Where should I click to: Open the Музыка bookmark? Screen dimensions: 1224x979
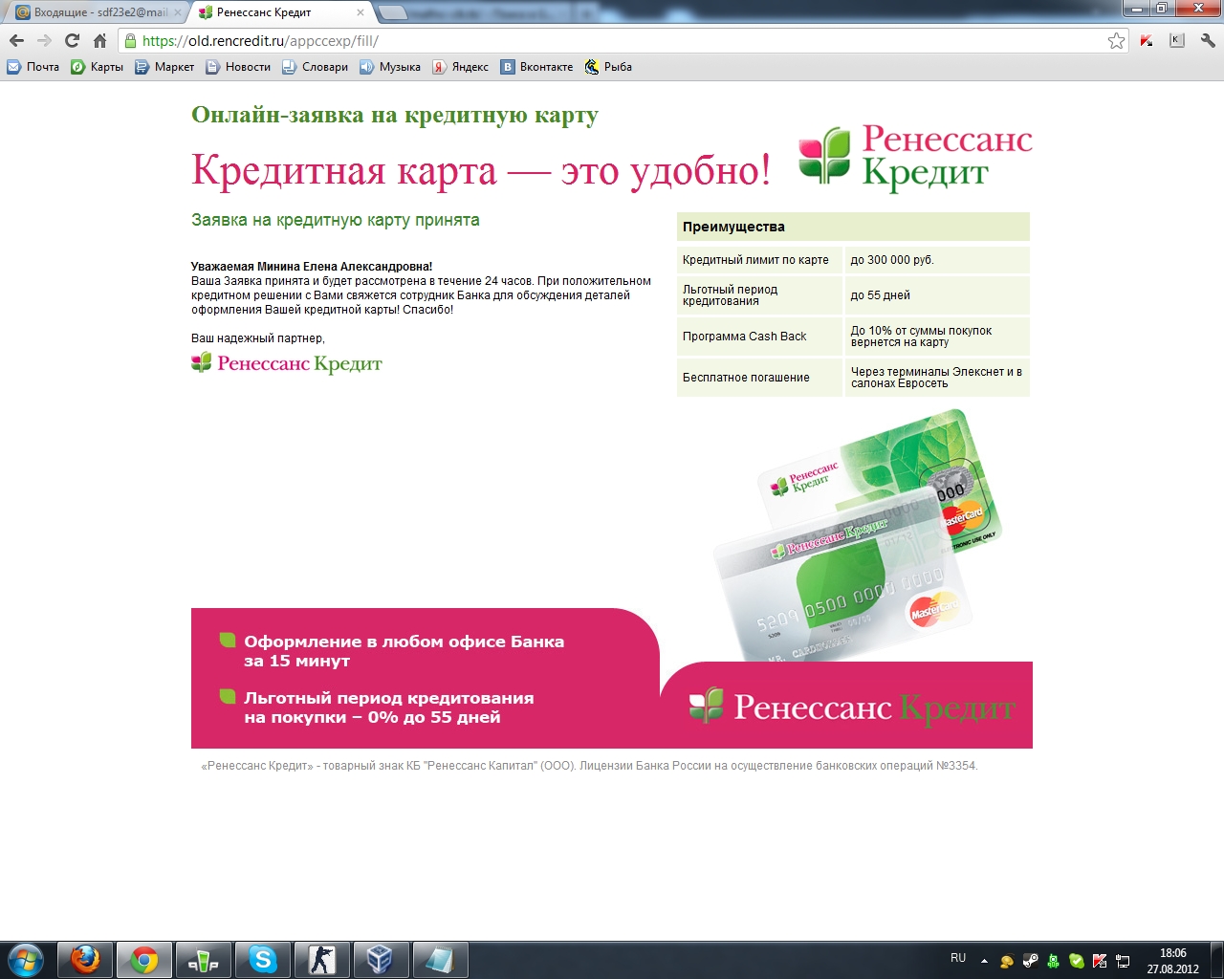pos(390,67)
